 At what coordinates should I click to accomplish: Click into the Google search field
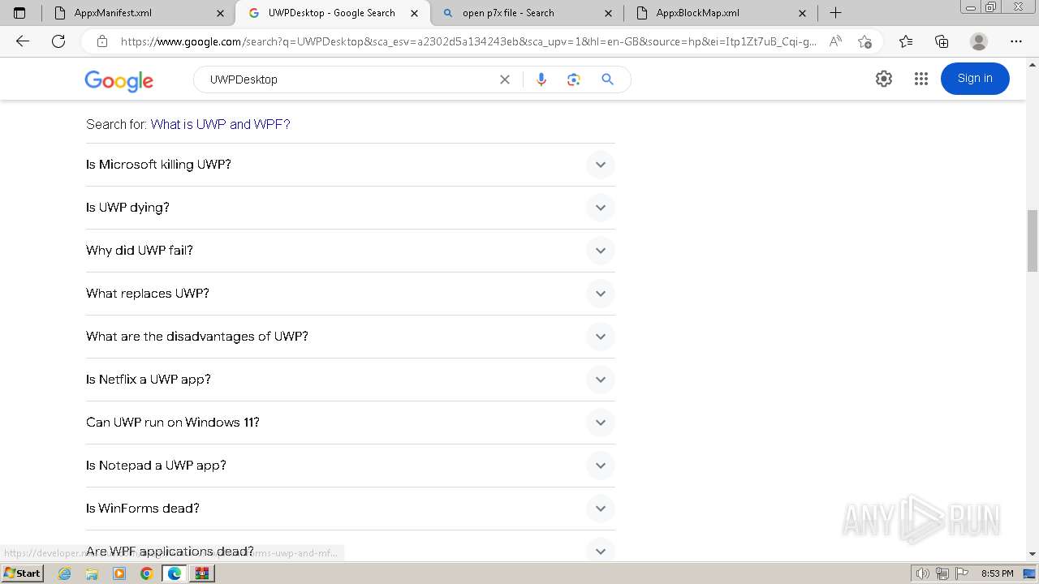click(349, 79)
